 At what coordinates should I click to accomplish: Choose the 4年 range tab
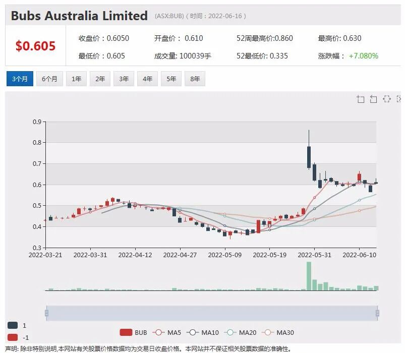pos(147,79)
